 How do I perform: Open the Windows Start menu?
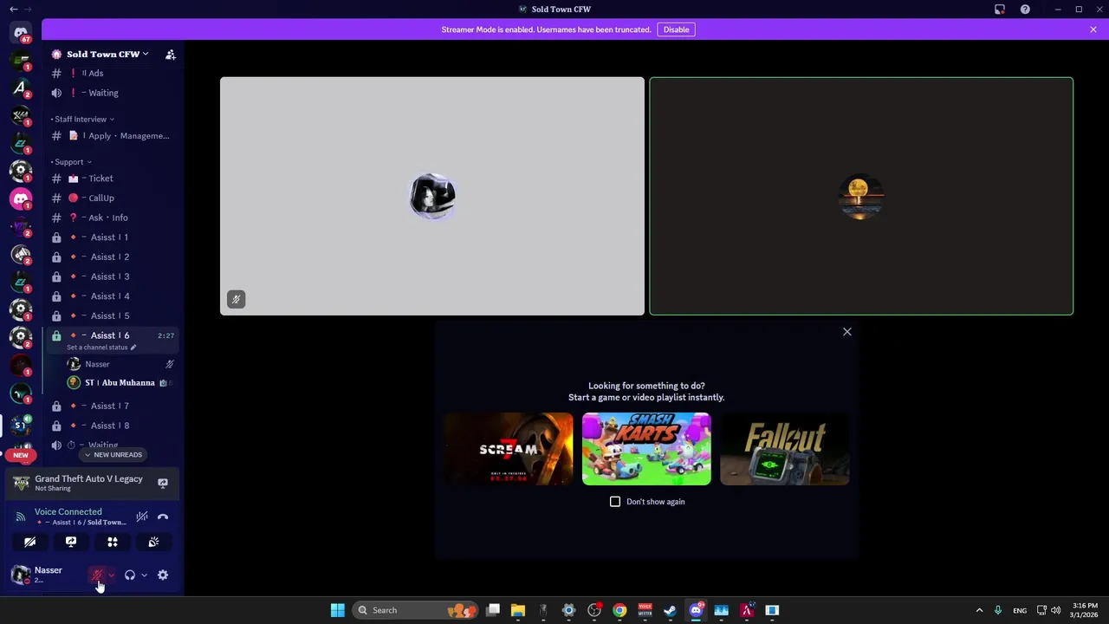(338, 610)
